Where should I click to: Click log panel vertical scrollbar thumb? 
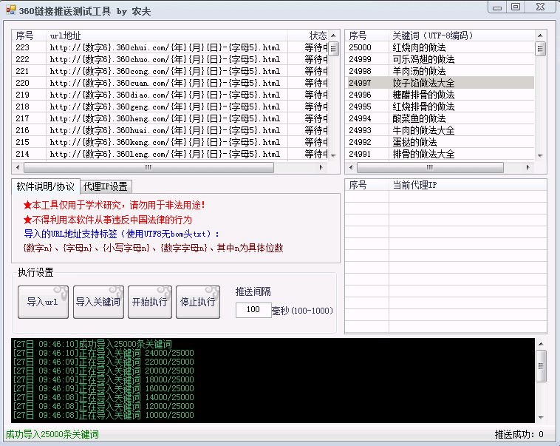[x=541, y=366]
